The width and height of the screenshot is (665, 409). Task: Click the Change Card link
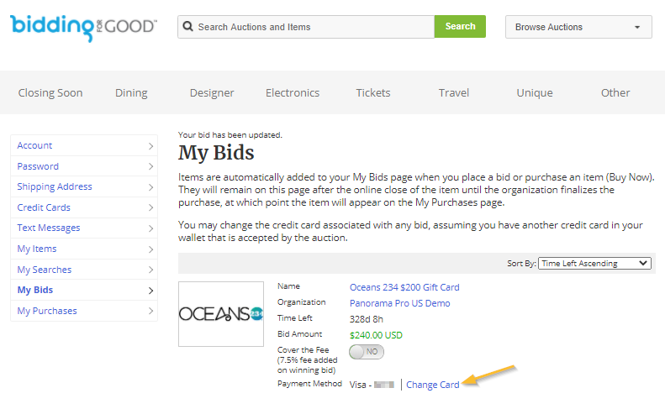433,385
